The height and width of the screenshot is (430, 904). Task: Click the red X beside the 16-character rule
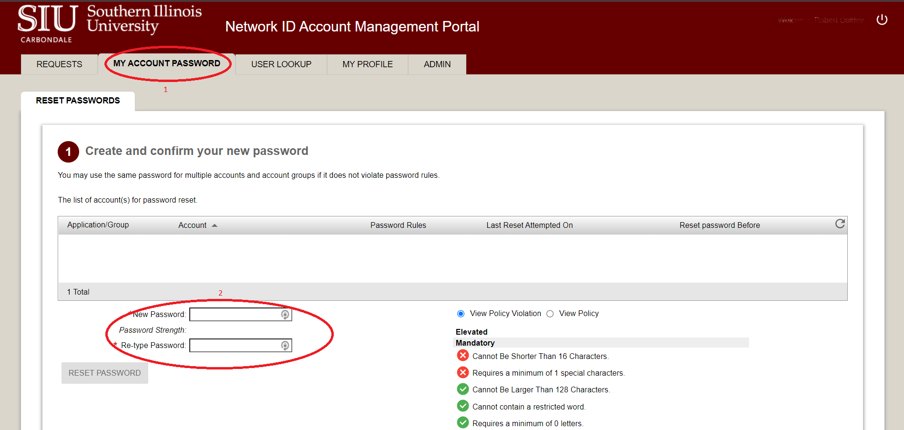[462, 355]
